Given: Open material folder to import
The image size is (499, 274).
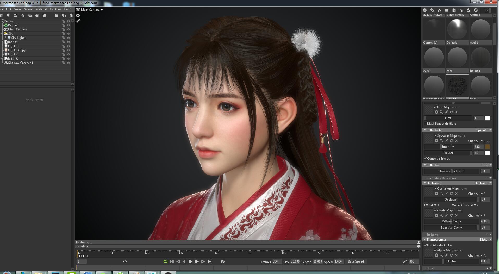Looking at the screenshot, I should pyautogui.click(x=447, y=10).
